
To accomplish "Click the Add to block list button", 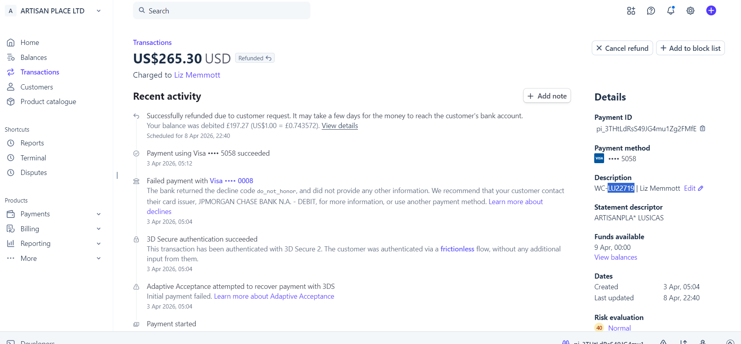I will pos(690,48).
